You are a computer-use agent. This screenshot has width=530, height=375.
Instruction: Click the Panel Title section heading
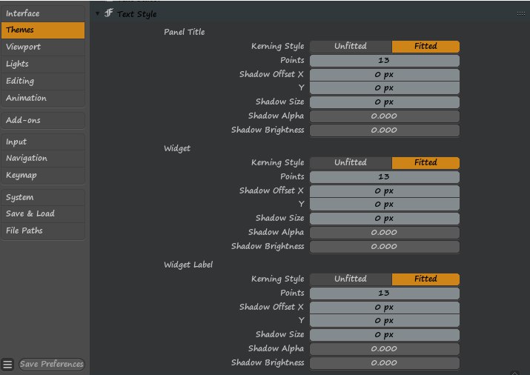[185, 32]
